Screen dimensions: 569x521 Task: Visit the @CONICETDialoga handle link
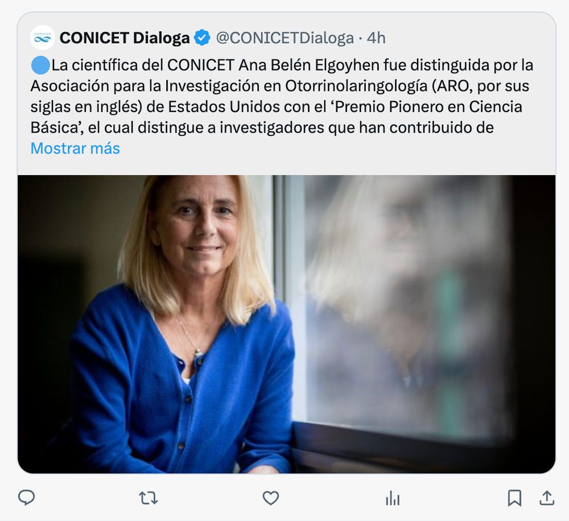click(285, 38)
